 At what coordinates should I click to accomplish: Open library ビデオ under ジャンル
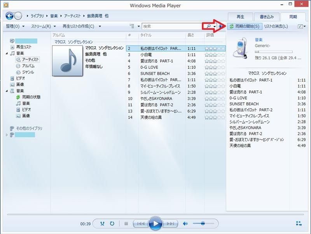[x=21, y=79]
